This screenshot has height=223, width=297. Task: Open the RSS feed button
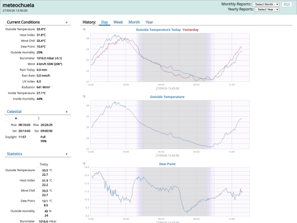tap(287, 4)
